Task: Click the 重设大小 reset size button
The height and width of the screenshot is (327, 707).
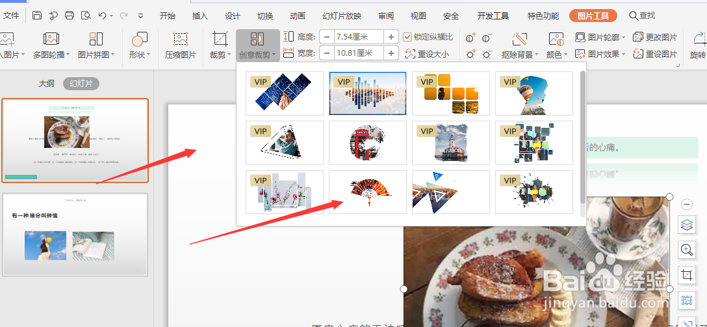Action: point(427,54)
